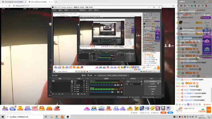212x119 pixels.
Task: Enable Studio Mode button
Action: (152, 89)
